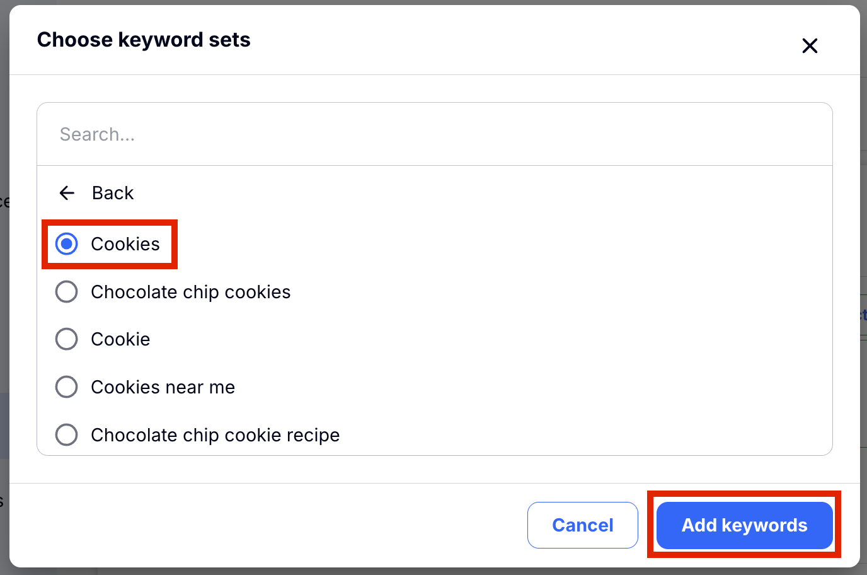Click the Chocolate chip cookies label text

pyautogui.click(x=190, y=292)
